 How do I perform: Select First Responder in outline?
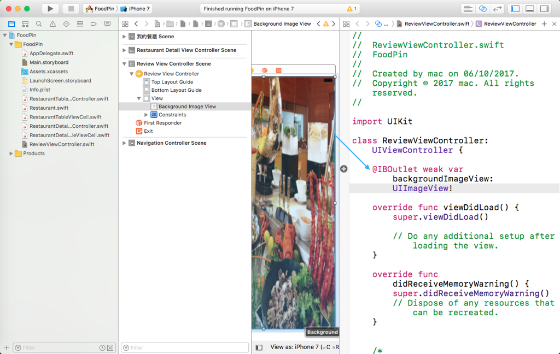[x=163, y=123]
